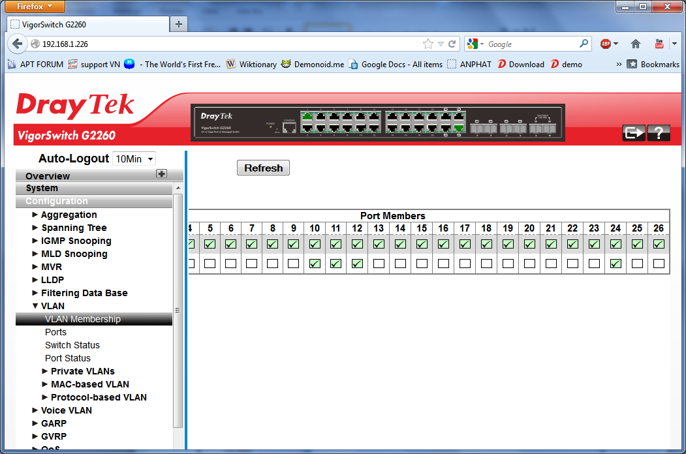Click the Overview plus expand icon
Screen dimensions: 686x454
[x=161, y=174]
